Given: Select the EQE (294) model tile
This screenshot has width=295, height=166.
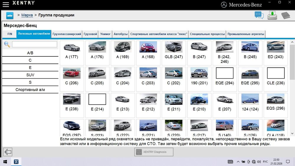Looking at the screenshot, I should coord(224,79).
